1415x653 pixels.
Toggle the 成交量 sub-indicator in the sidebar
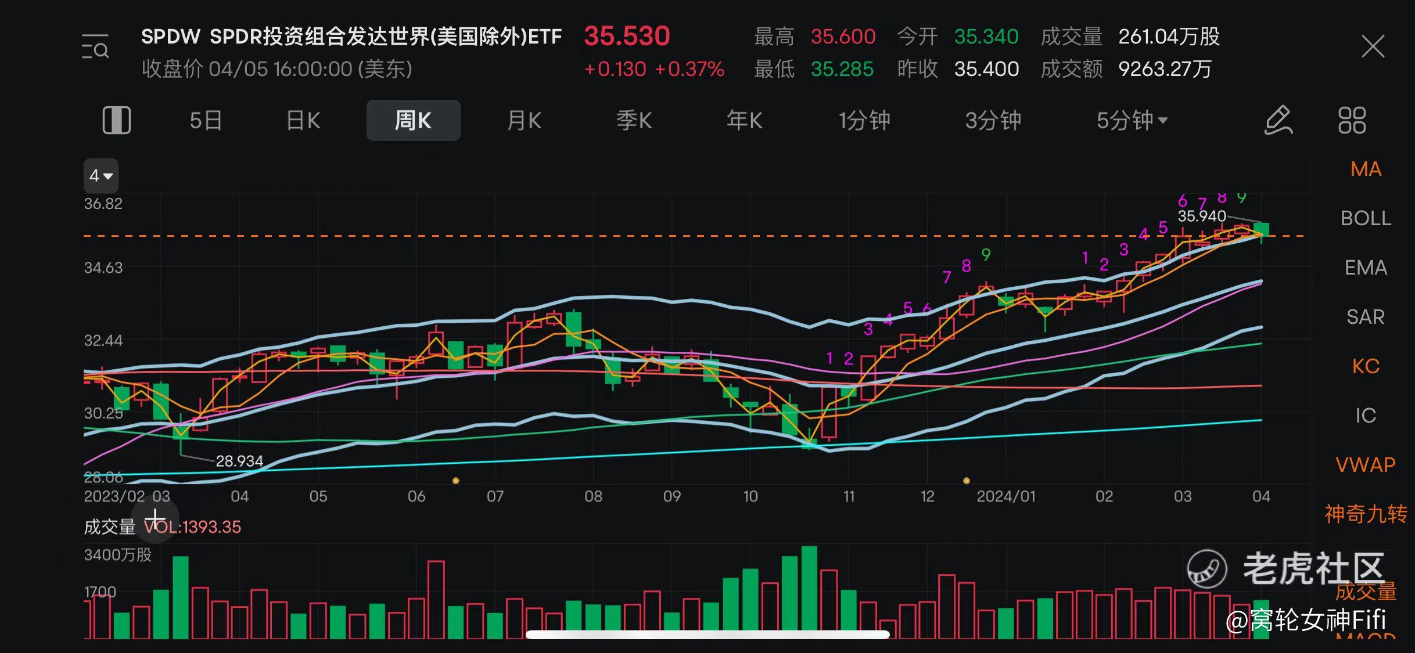point(1366,591)
